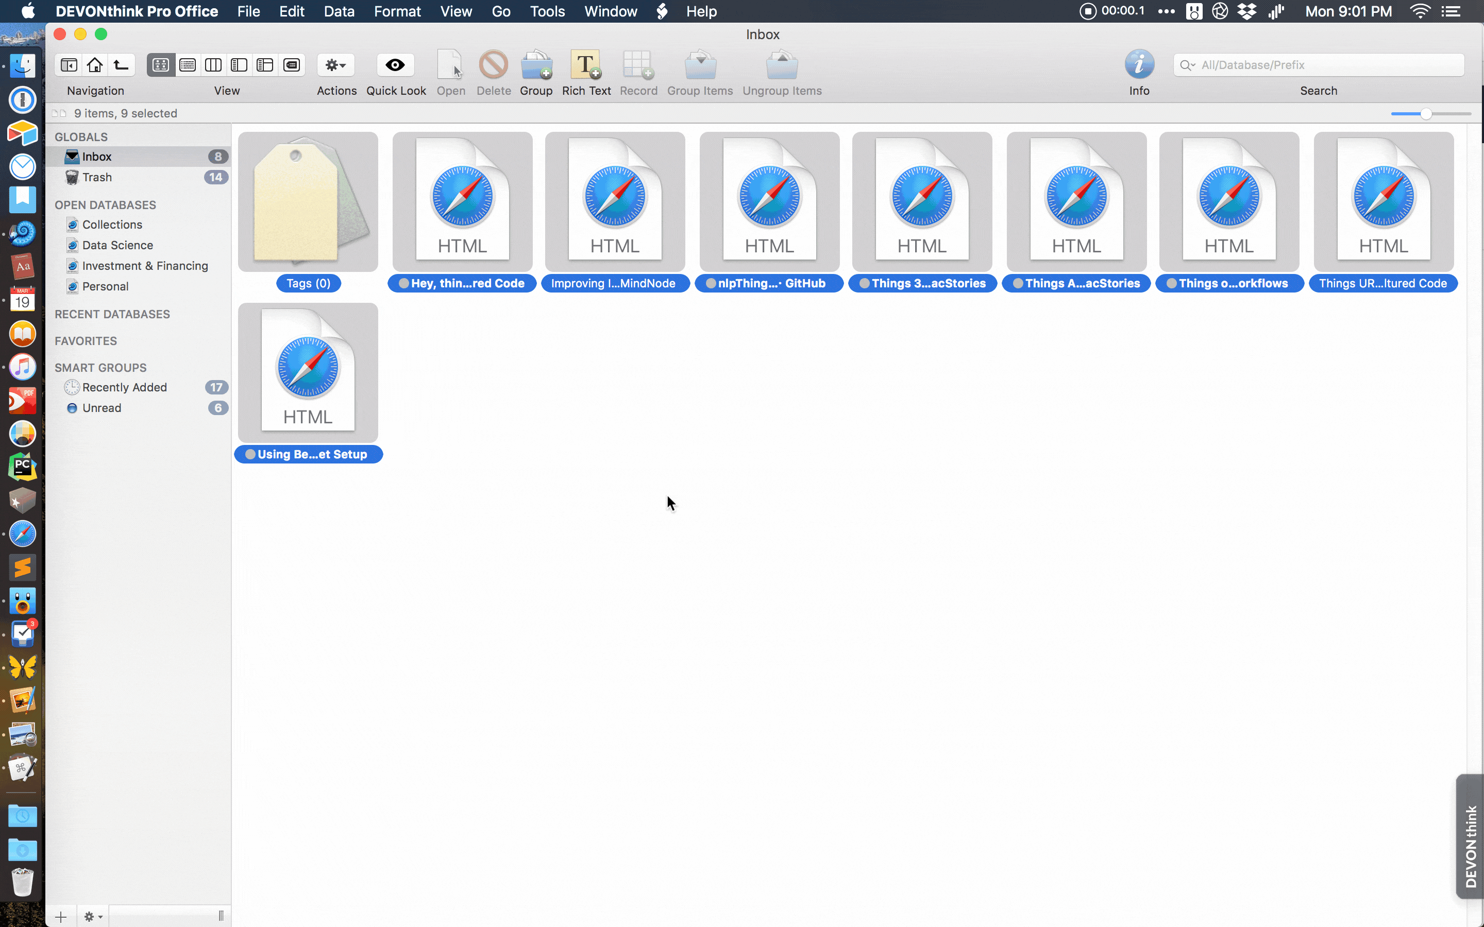Open the Data Science database

coord(117,245)
